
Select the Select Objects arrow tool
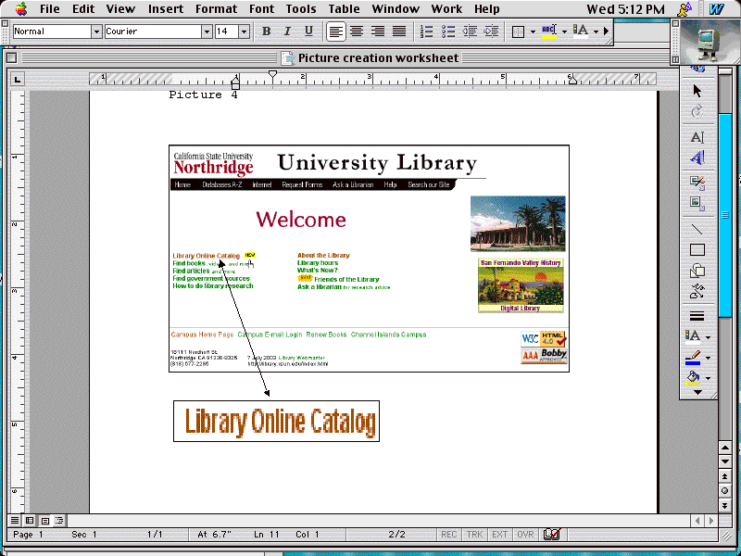coord(697,90)
